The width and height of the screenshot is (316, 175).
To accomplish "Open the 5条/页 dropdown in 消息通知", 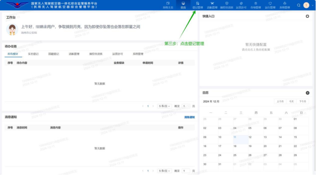I will [165, 171].
